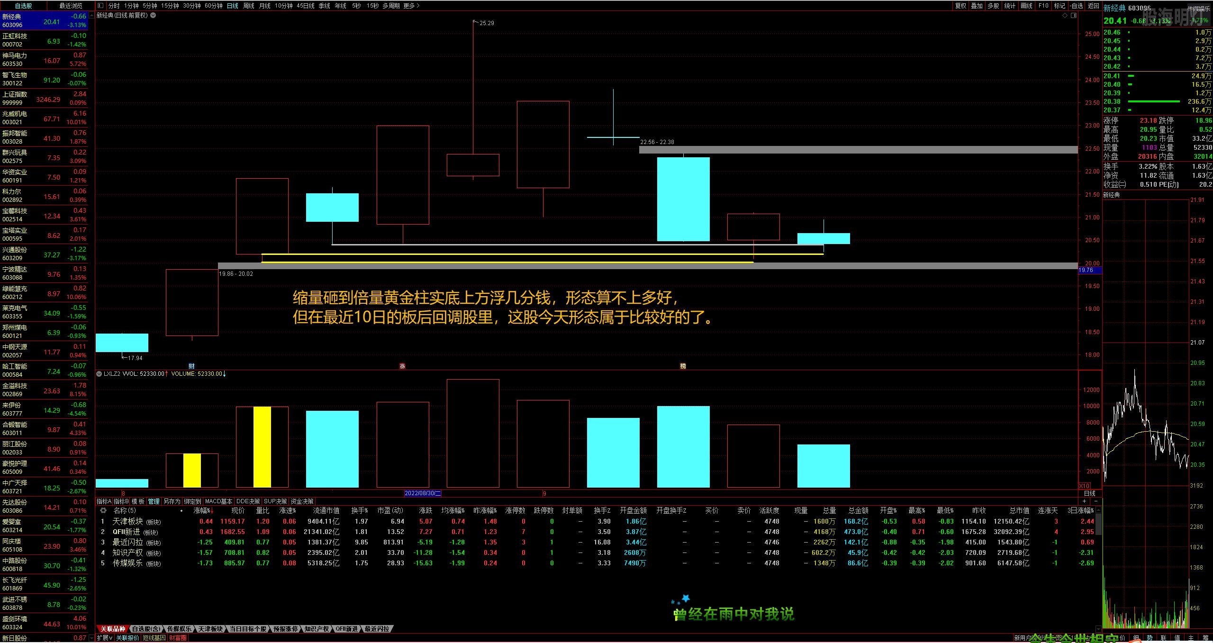Viewport: 1213px width, 643px height.
Task: Expand 更多 timeframe options
Action: click(411, 6)
